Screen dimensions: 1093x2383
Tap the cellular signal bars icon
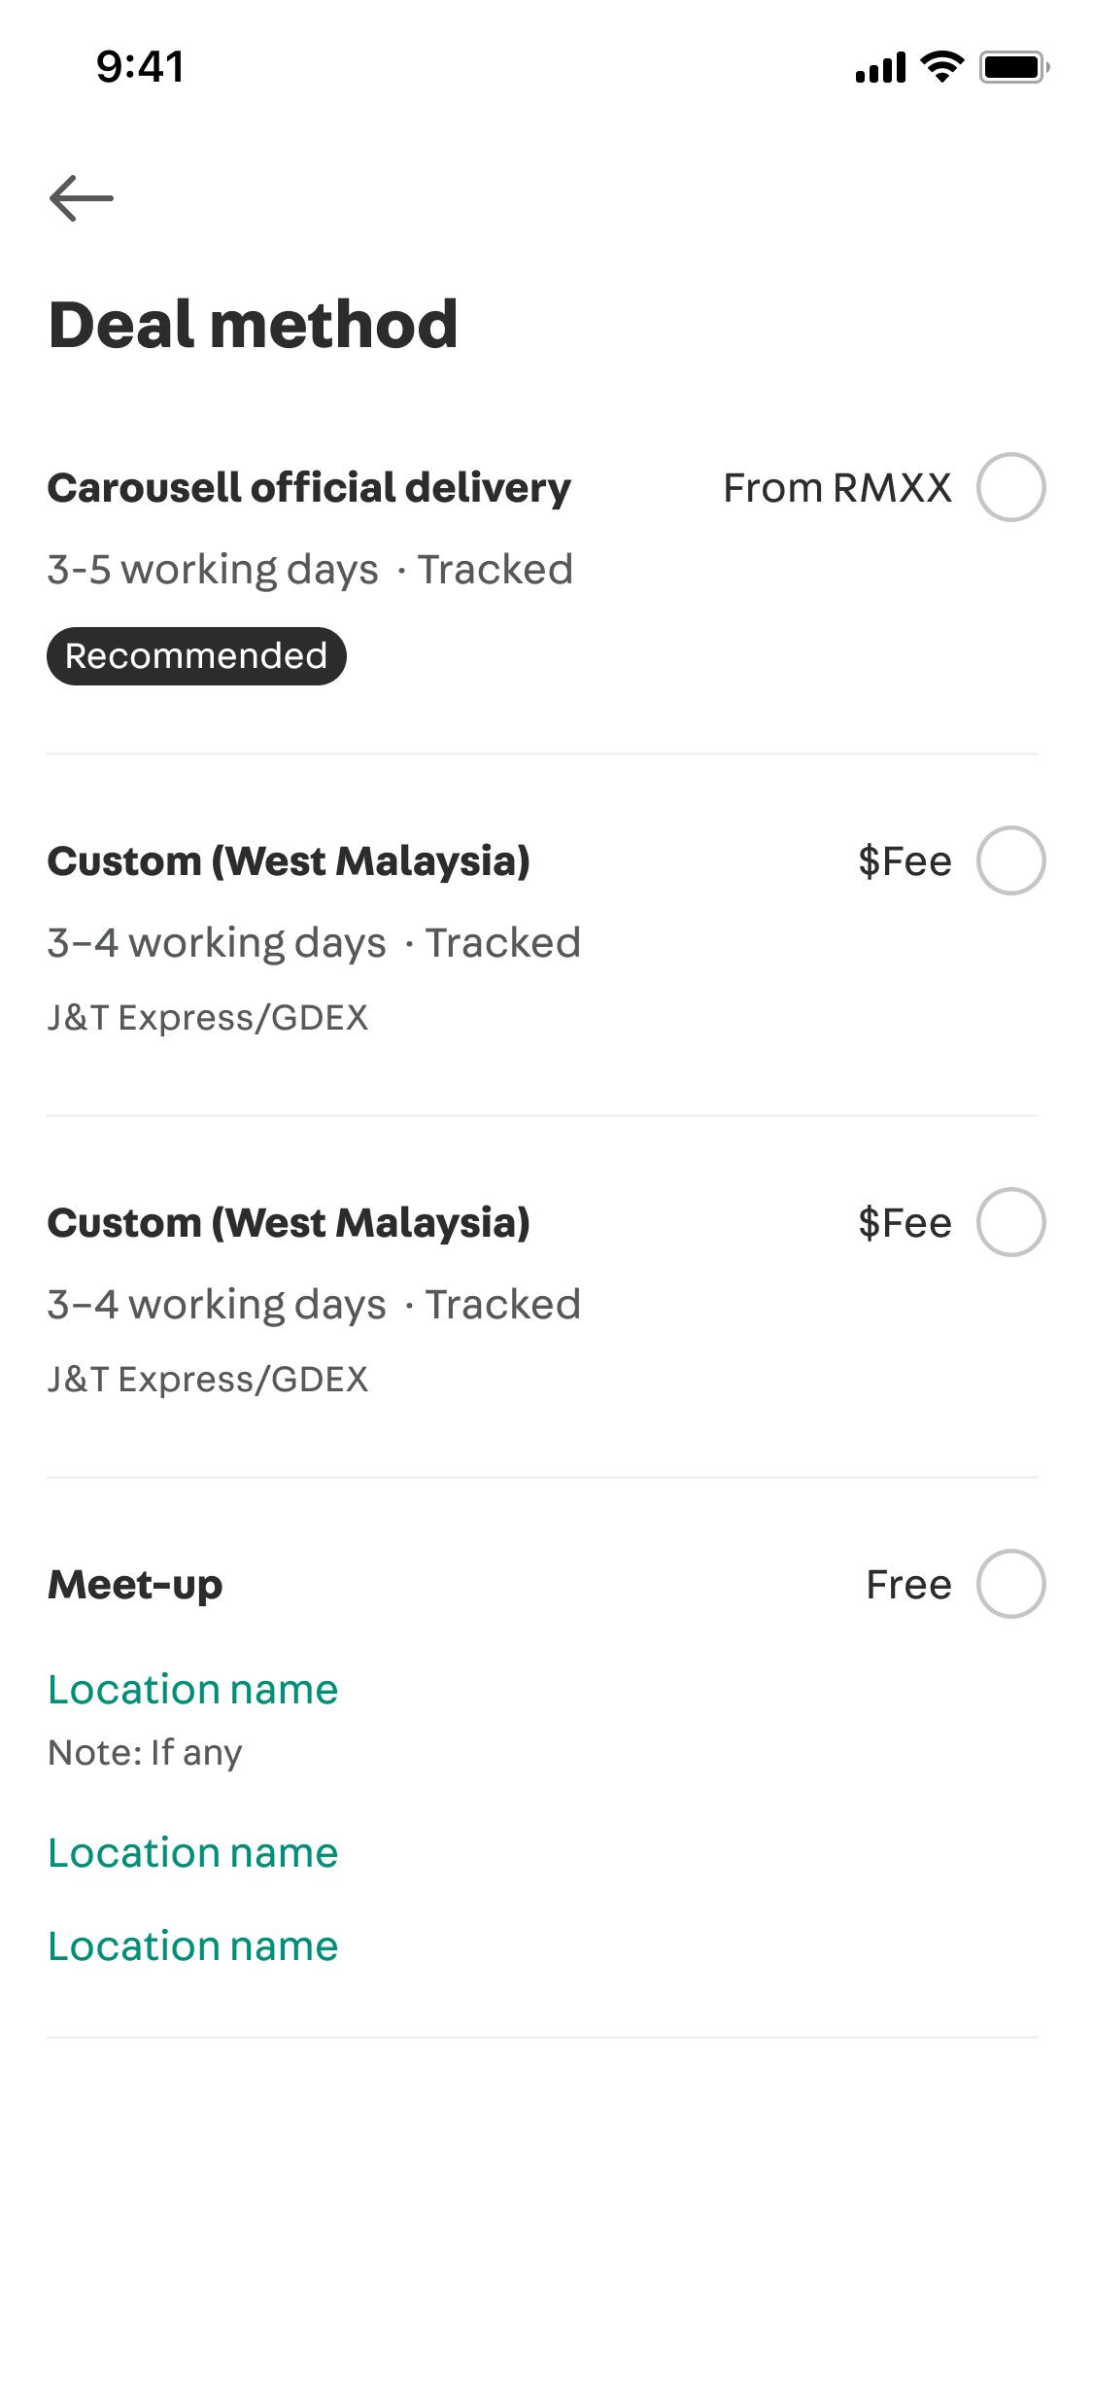pyautogui.click(x=880, y=67)
